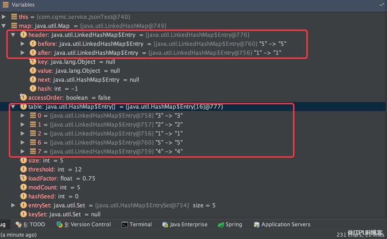The height and width of the screenshot is (239, 387).
Task: Click the 'before' field icon
Action: coord(33,44)
